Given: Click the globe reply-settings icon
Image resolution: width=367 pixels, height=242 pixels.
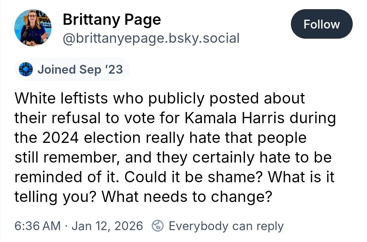Looking at the screenshot, I should [x=158, y=226].
